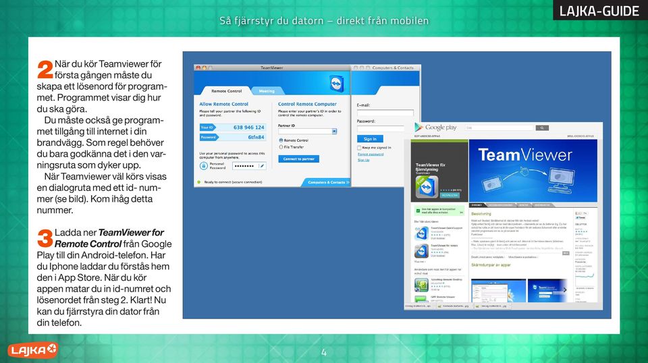The height and width of the screenshot is (363, 648).
Task: Click the password value 6tfn84
Action: click(x=256, y=137)
